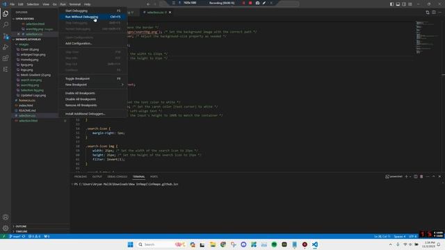Click the VS Code taskbar icon
445x250 pixels.
[x=315, y=244]
